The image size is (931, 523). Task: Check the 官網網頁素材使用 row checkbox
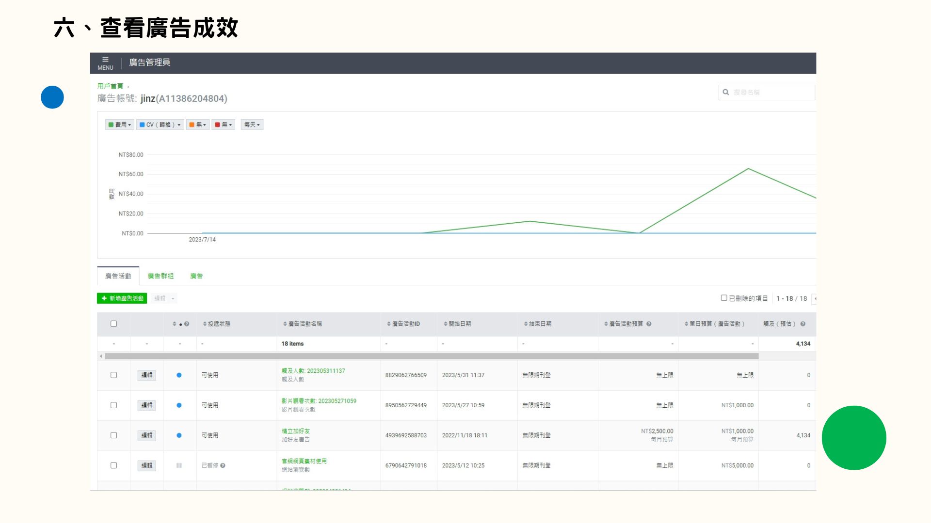pyautogui.click(x=113, y=465)
